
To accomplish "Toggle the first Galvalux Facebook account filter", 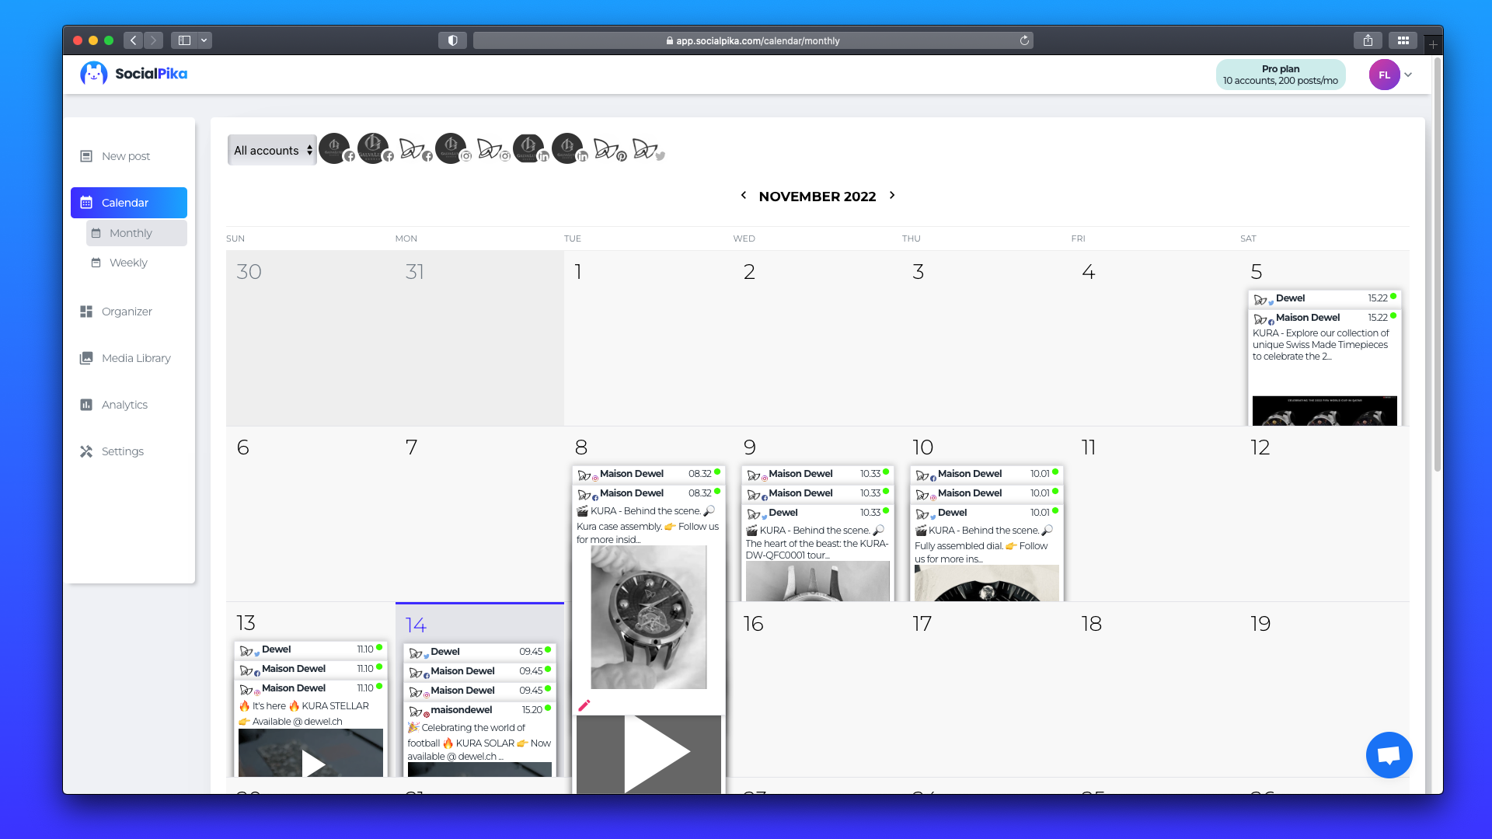I will 336,149.
